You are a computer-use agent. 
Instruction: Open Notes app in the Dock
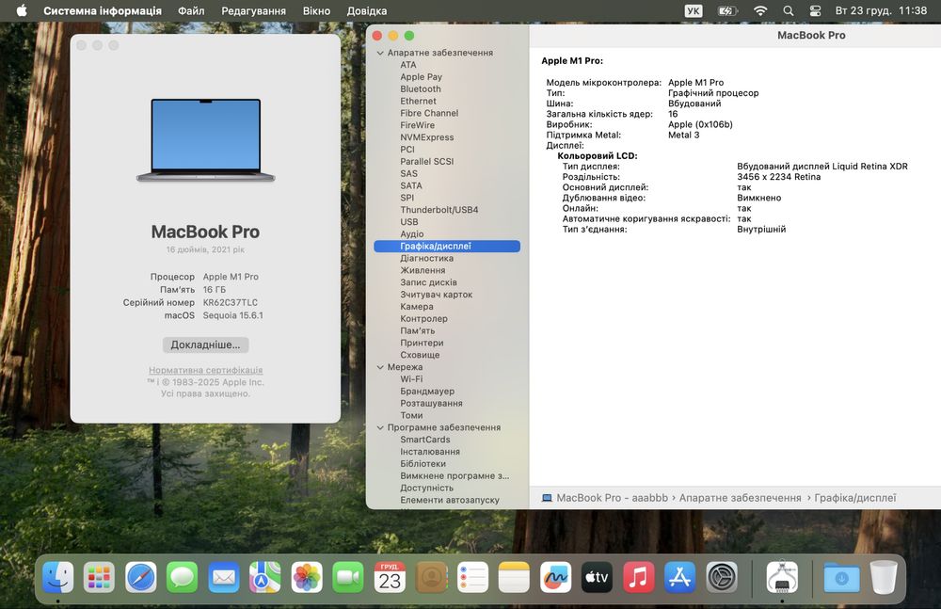(515, 578)
